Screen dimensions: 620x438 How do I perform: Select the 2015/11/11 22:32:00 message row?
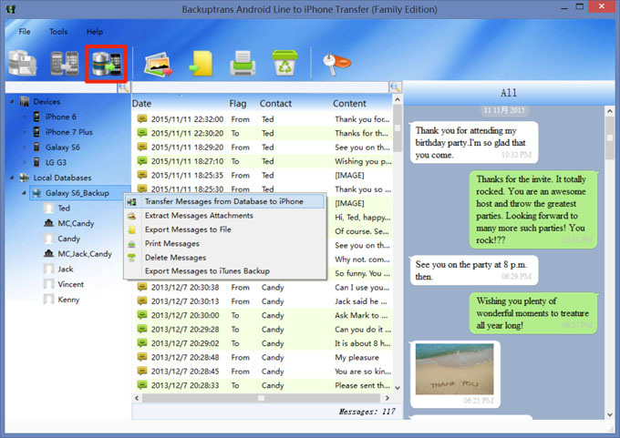[263, 119]
